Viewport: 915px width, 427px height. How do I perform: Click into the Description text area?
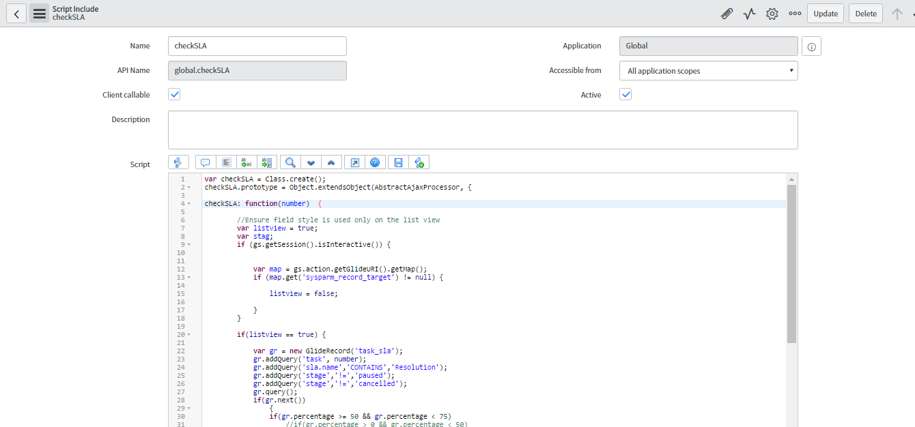point(483,130)
